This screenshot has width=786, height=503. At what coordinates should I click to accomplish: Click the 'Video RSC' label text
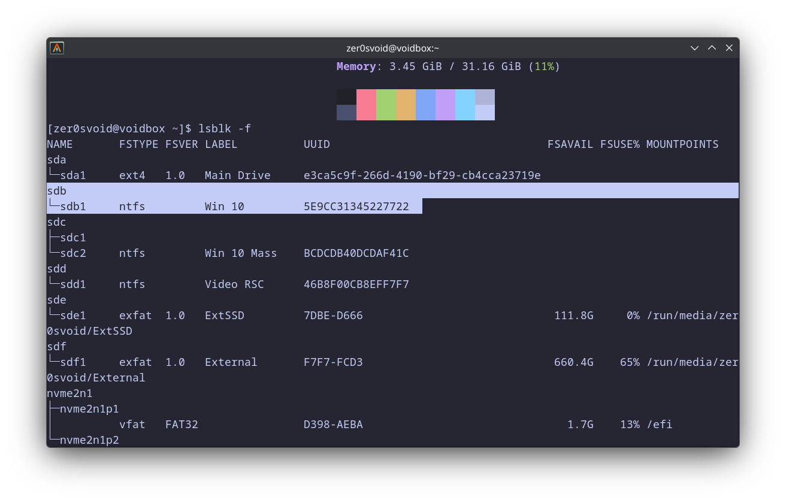pos(234,284)
